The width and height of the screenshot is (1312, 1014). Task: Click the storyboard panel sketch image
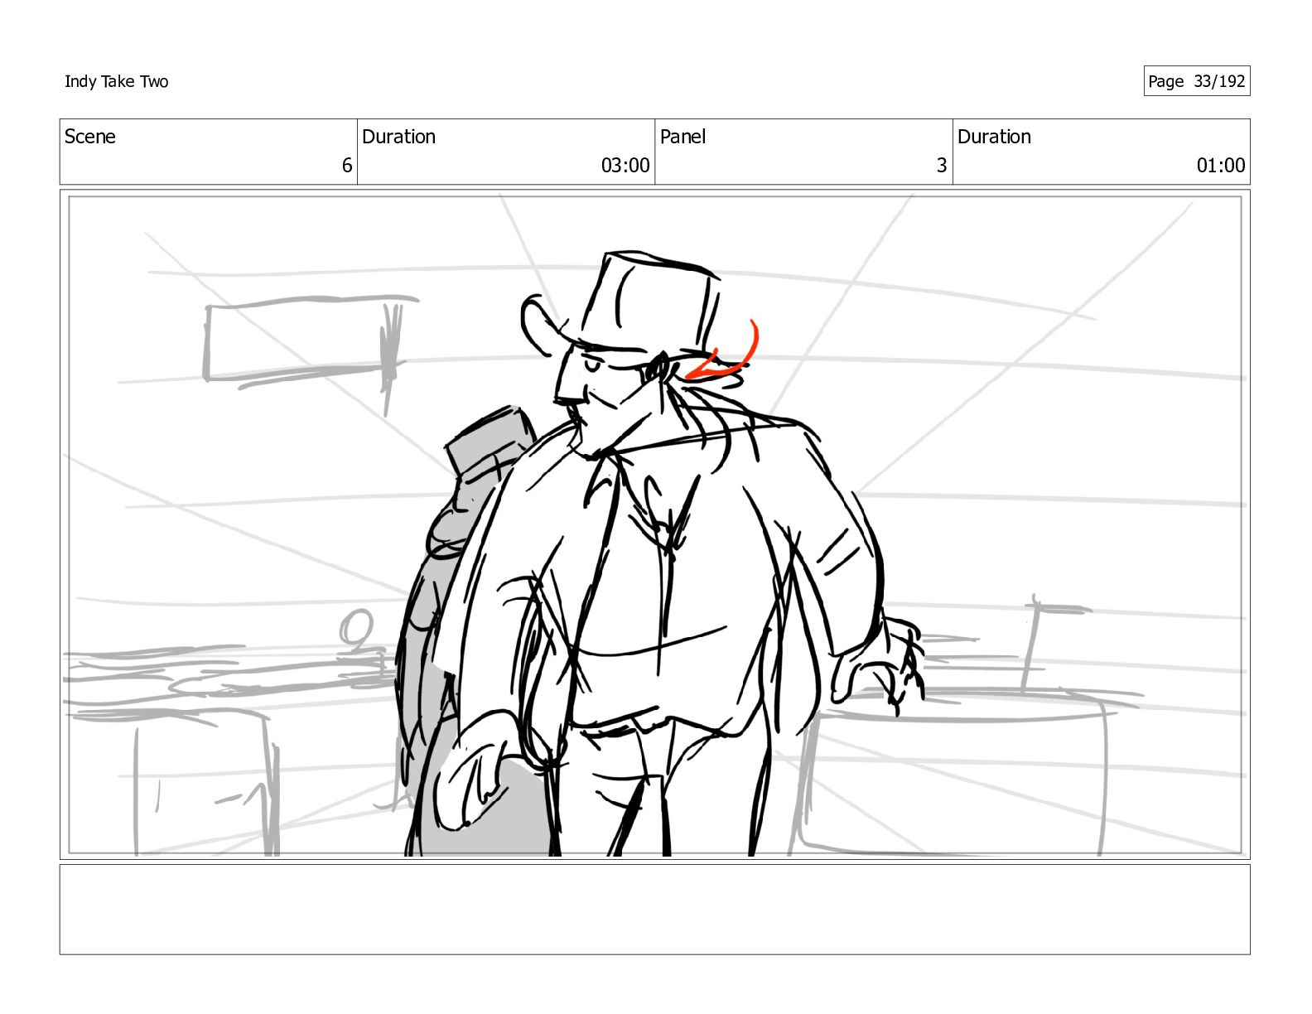click(654, 524)
